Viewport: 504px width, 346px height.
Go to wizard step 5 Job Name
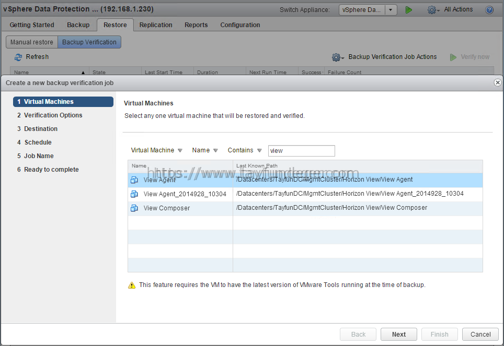tap(36, 156)
